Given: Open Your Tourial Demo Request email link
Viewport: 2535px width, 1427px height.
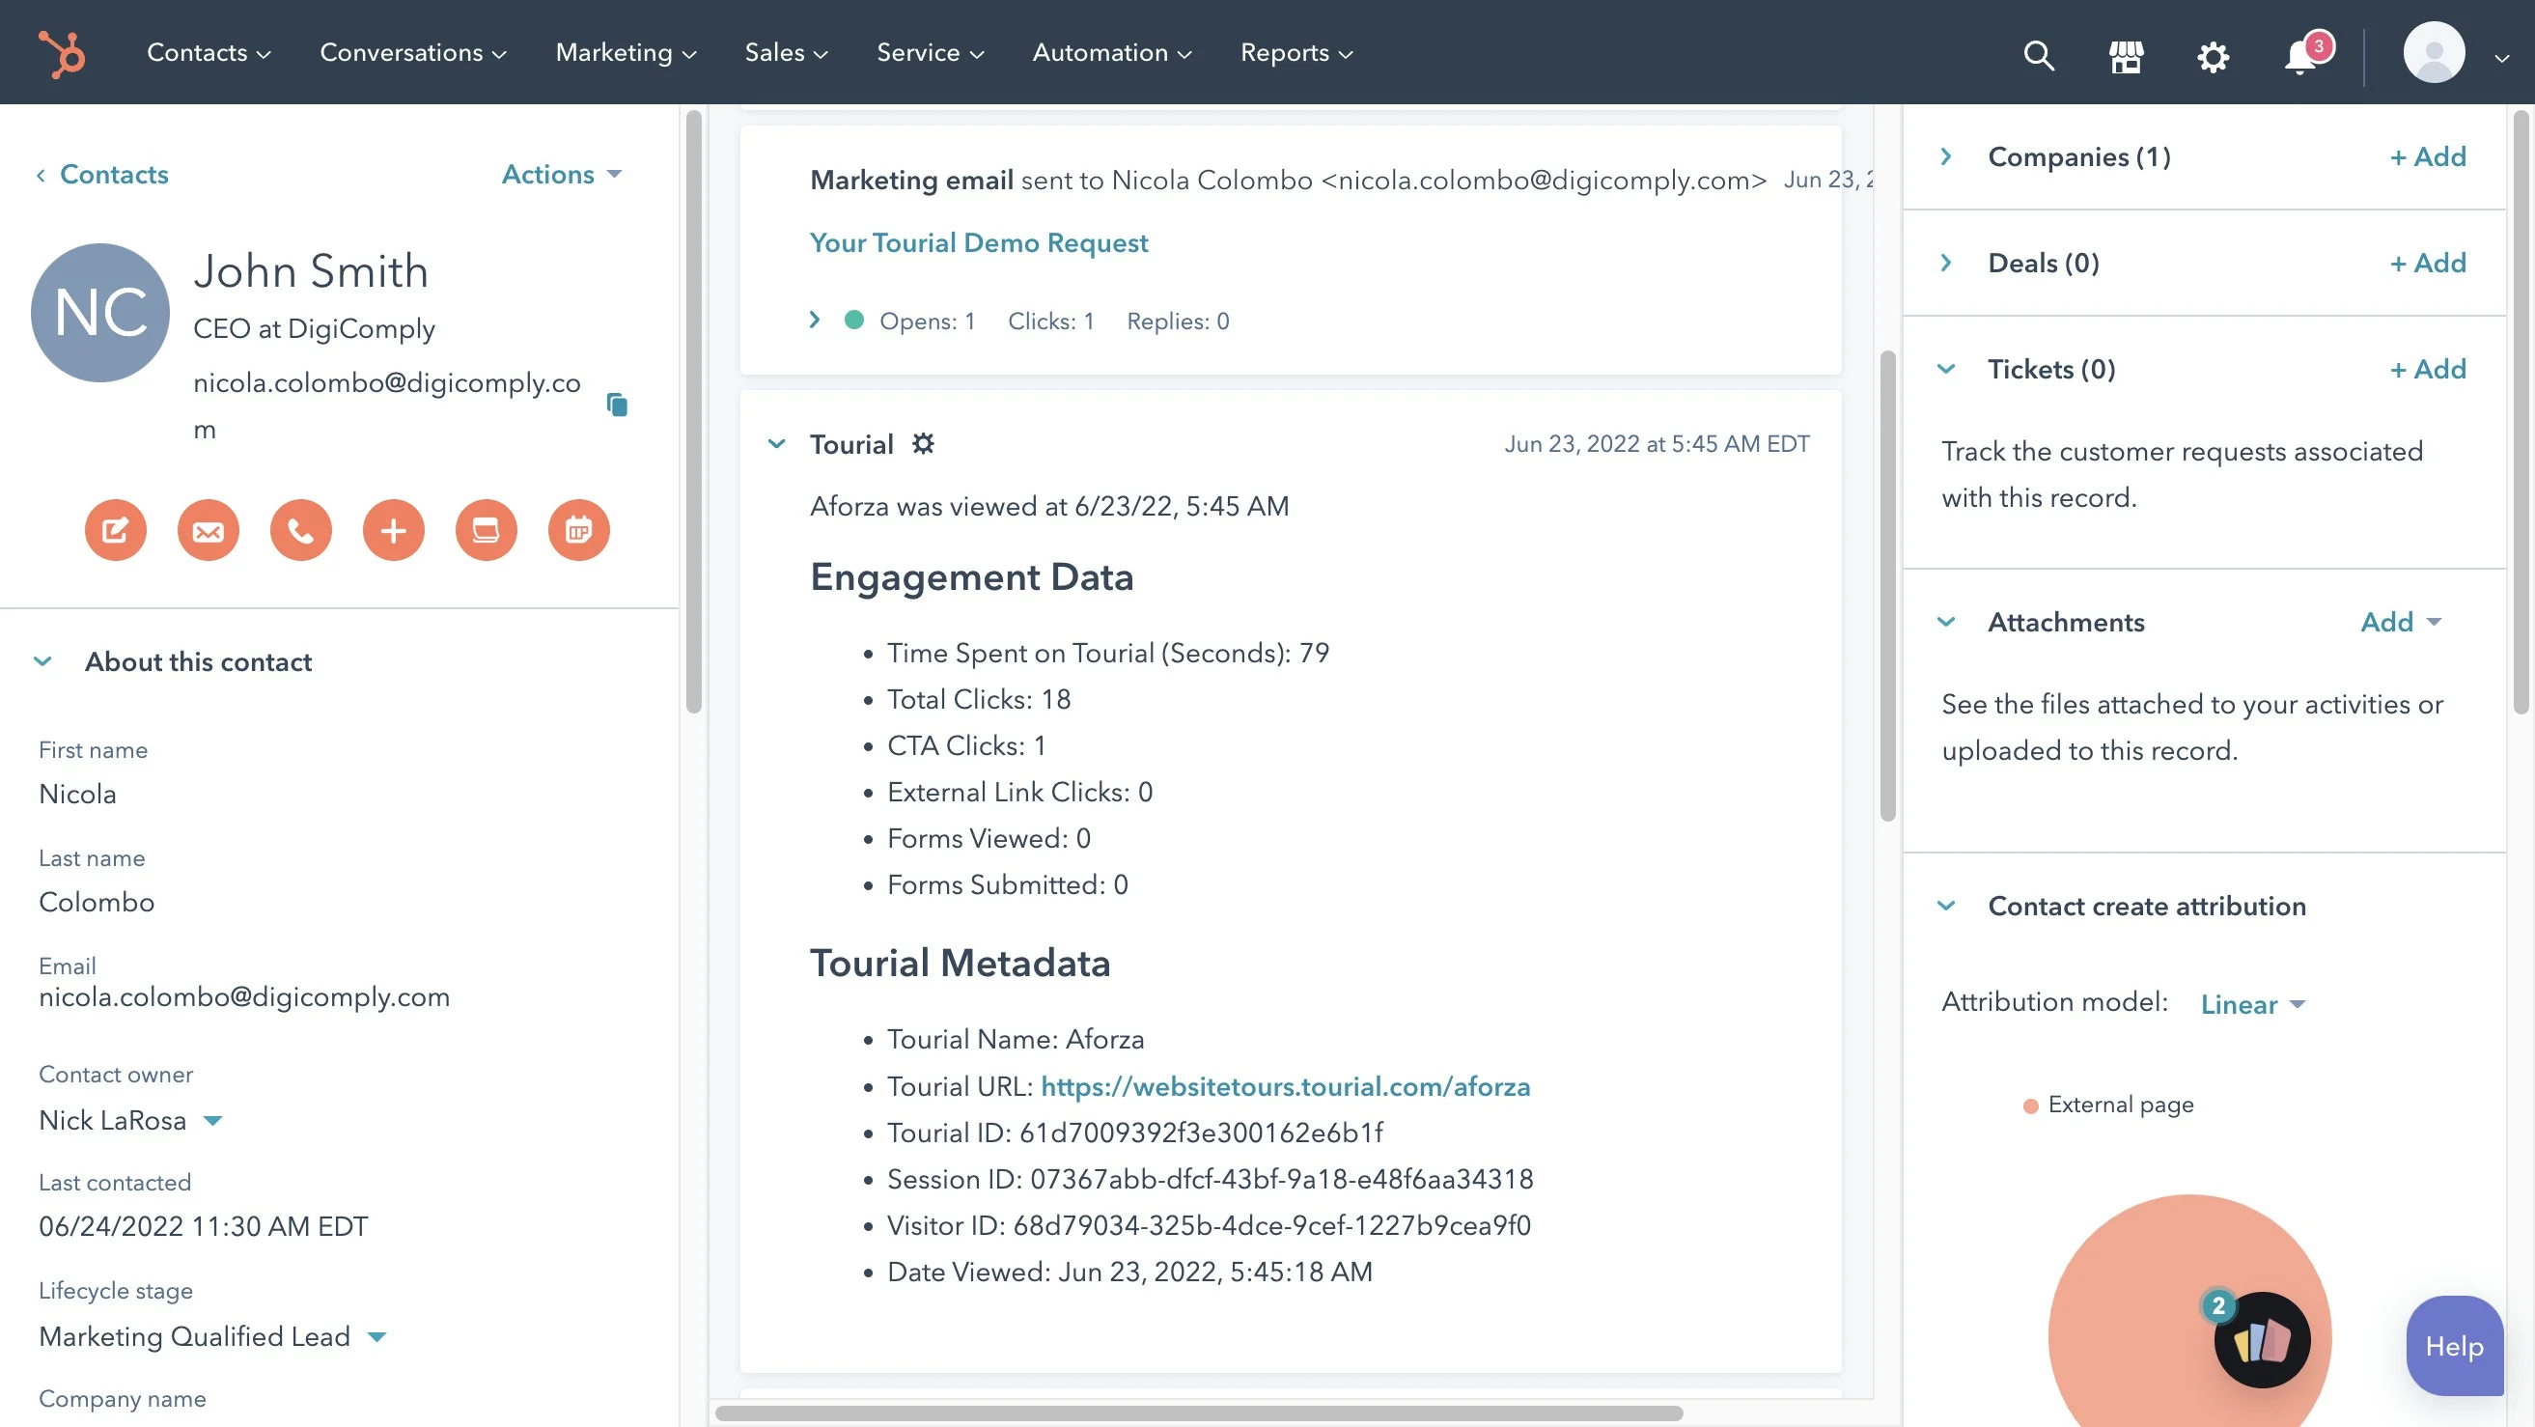Looking at the screenshot, I should point(978,242).
